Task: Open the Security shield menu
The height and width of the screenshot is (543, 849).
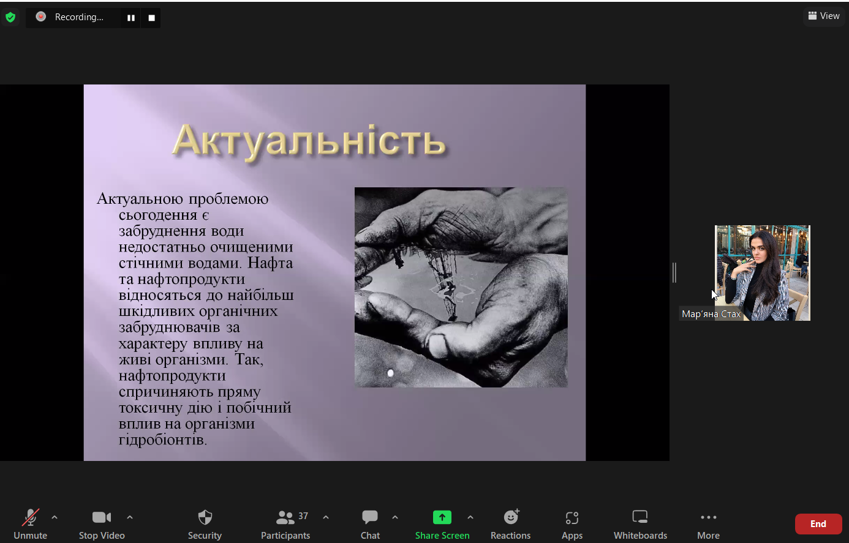Action: pyautogui.click(x=205, y=524)
